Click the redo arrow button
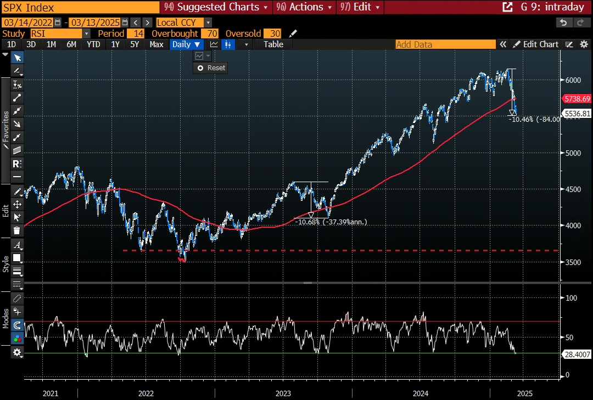593x400 pixels. pyautogui.click(x=580, y=22)
